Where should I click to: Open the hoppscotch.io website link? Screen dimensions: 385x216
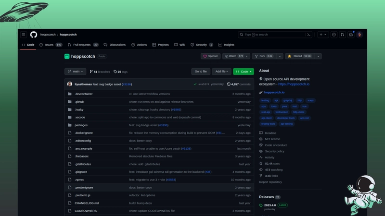274,92
